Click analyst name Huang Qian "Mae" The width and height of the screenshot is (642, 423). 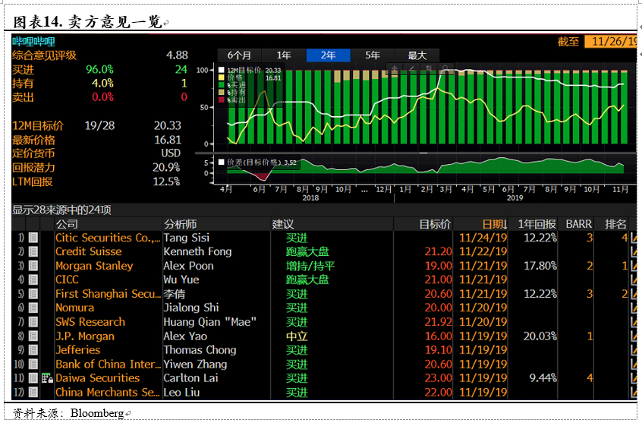[x=209, y=322]
